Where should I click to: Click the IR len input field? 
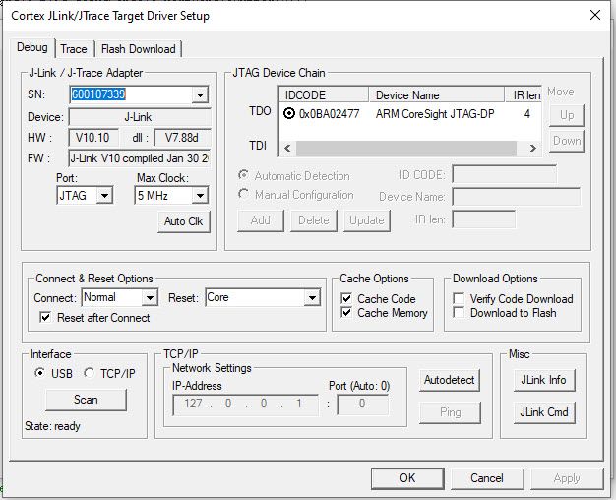[x=483, y=219]
